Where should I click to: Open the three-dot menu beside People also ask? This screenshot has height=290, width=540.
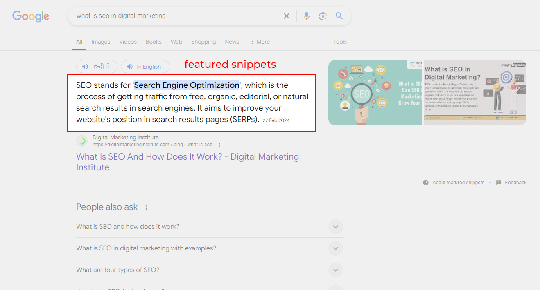(146, 207)
